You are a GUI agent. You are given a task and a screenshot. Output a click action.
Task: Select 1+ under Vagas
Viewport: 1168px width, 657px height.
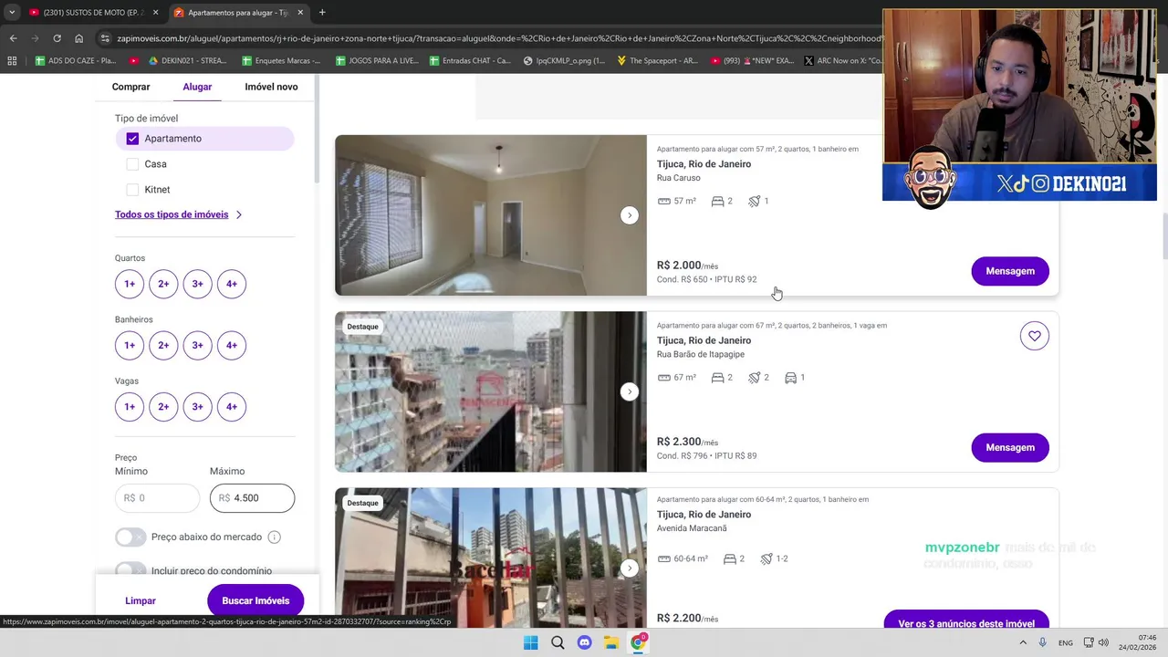(130, 407)
